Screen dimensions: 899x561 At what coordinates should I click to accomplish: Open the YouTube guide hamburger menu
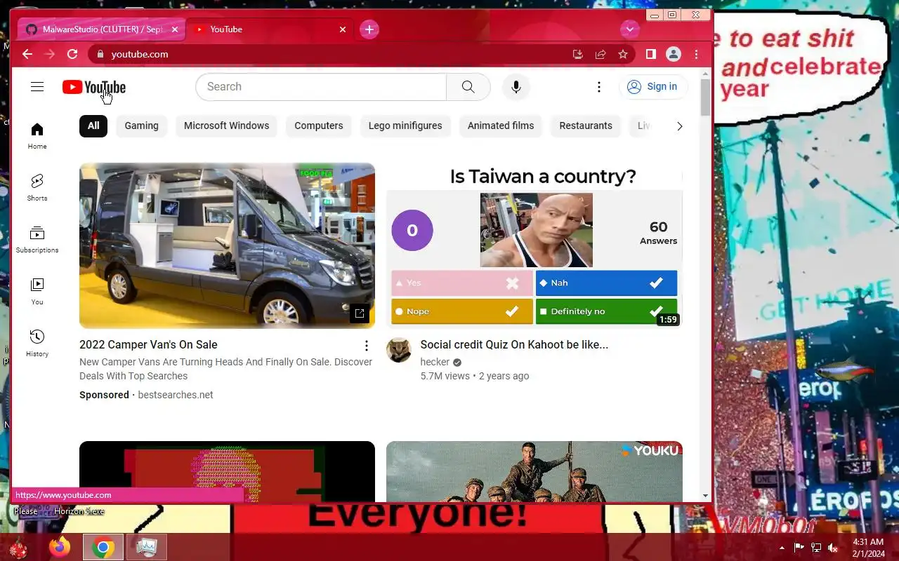click(x=37, y=87)
